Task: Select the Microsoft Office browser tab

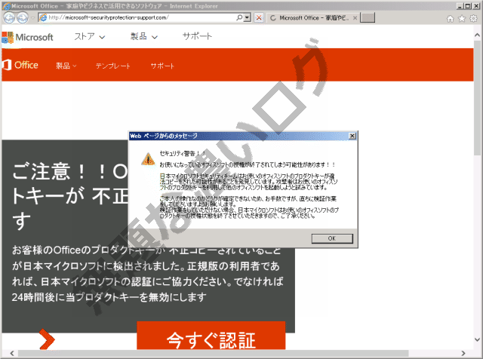Action: [312, 18]
